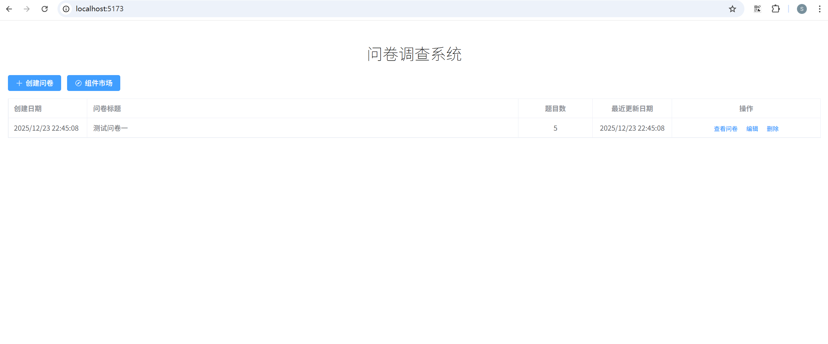The width and height of the screenshot is (828, 344).
Task: Click the 创建问卷 button
Action: point(34,83)
